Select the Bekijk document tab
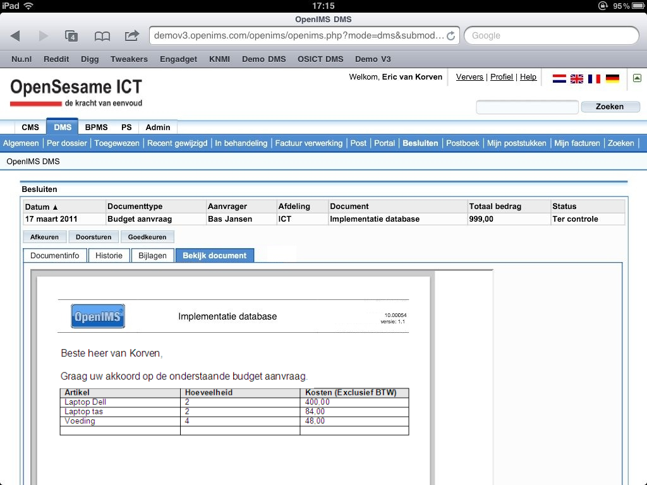Image resolution: width=647 pixels, height=485 pixels. 215,256
